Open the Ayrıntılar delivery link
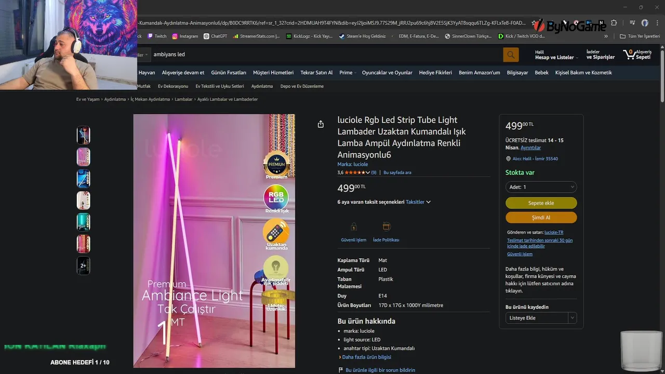Viewport: 665px width, 374px height. (530, 148)
